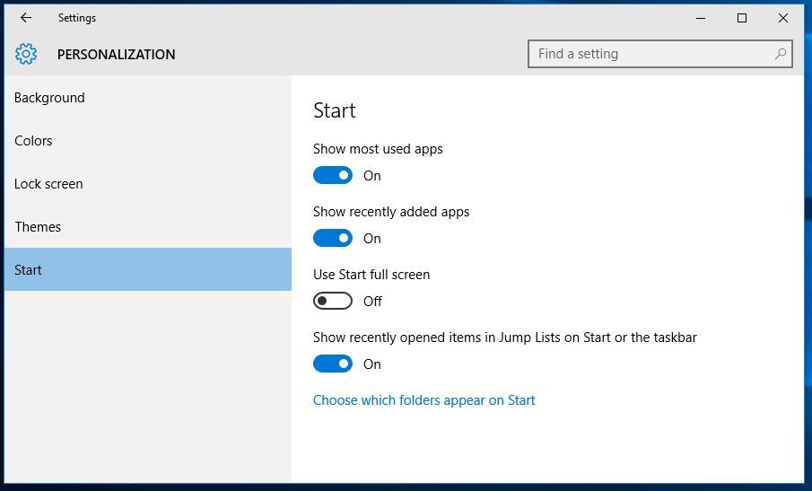Click the back arrow in Settings
Viewport: 812px width, 491px height.
[26, 18]
